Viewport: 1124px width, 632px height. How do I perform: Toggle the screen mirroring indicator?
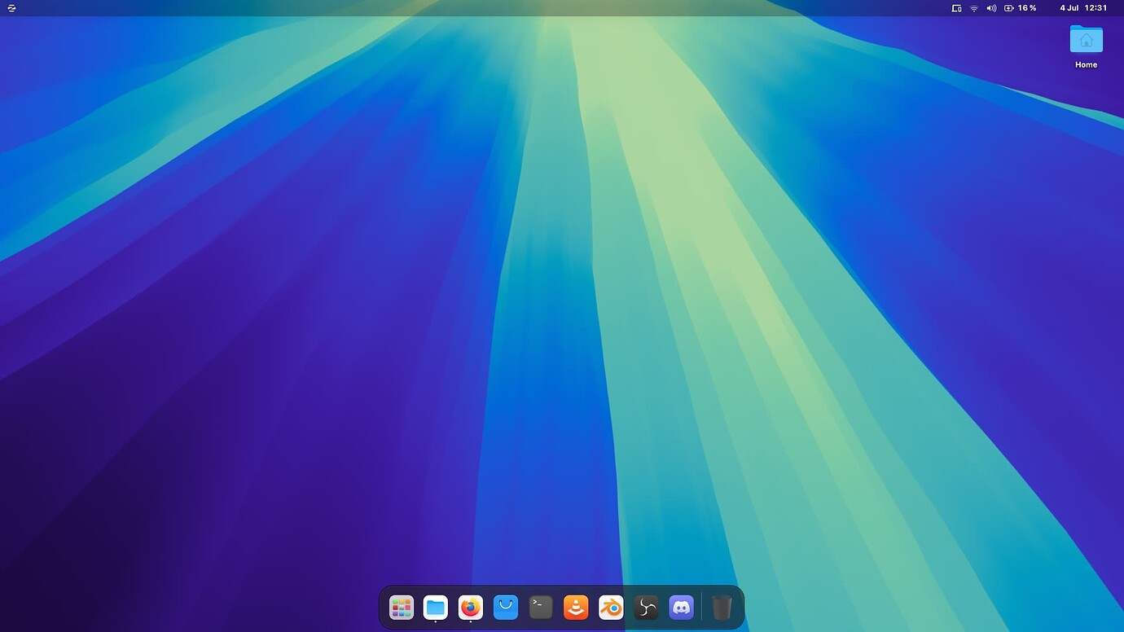coord(956,8)
